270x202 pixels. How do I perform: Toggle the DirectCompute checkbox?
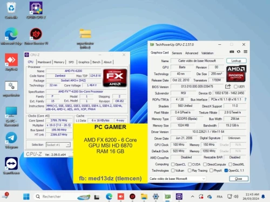[x=205, y=164]
